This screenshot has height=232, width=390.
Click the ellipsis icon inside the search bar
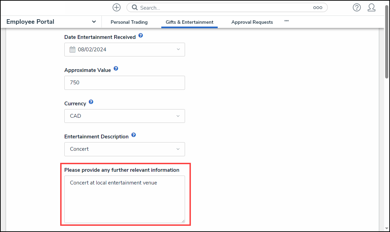pyautogui.click(x=317, y=8)
